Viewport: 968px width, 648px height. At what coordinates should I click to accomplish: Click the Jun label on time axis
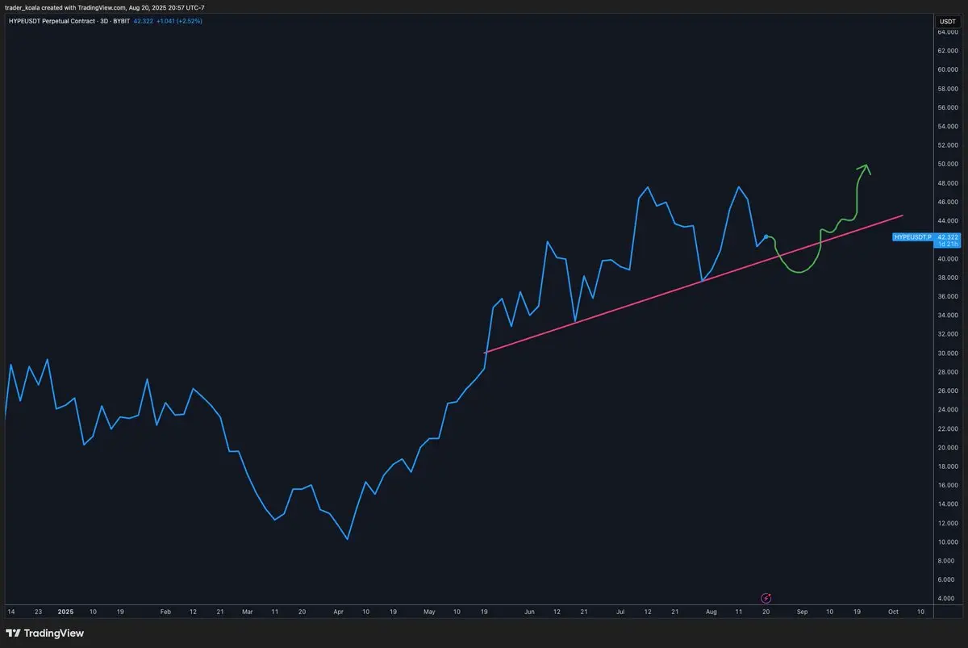pyautogui.click(x=530, y=612)
